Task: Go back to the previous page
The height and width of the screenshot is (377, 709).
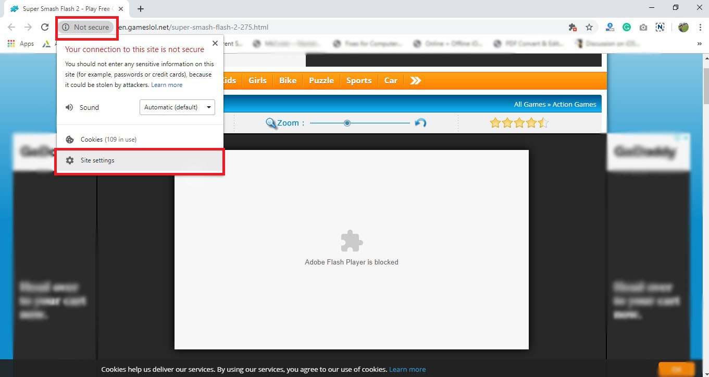Action: (x=11, y=27)
